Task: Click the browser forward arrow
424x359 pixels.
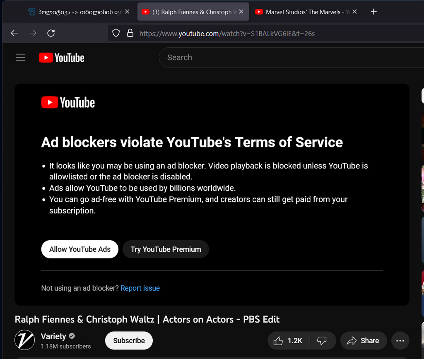Action: point(33,33)
